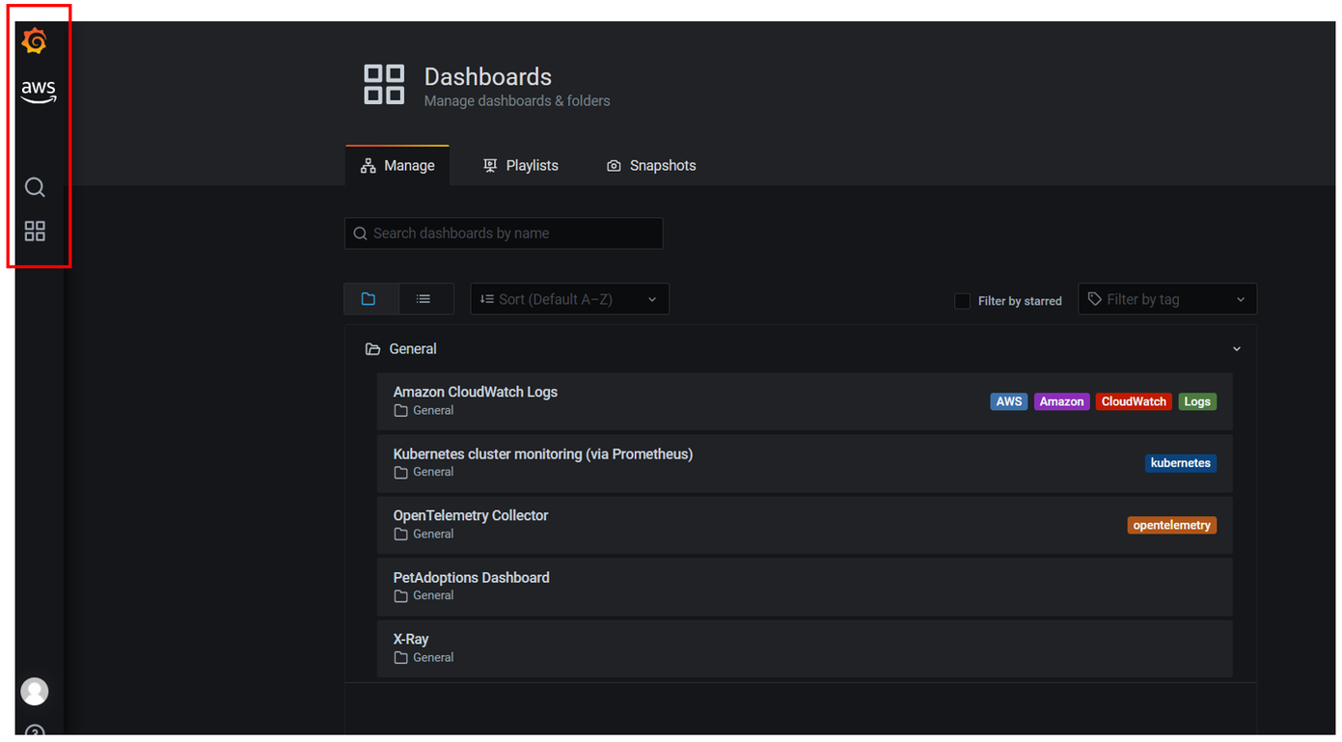The height and width of the screenshot is (742, 1342).
Task: Enable the Filter by starred checkbox
Action: click(962, 301)
